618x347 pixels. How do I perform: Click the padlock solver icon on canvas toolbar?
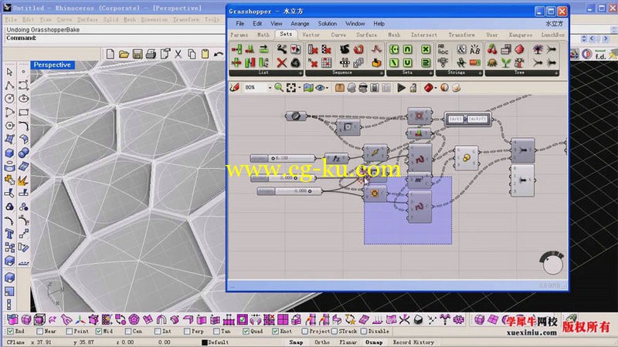[x=413, y=88]
